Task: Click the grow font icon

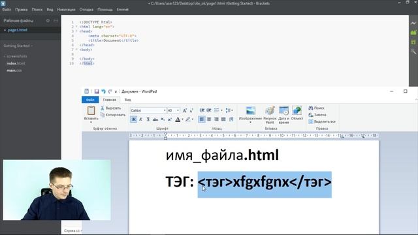Action: tap(184, 110)
